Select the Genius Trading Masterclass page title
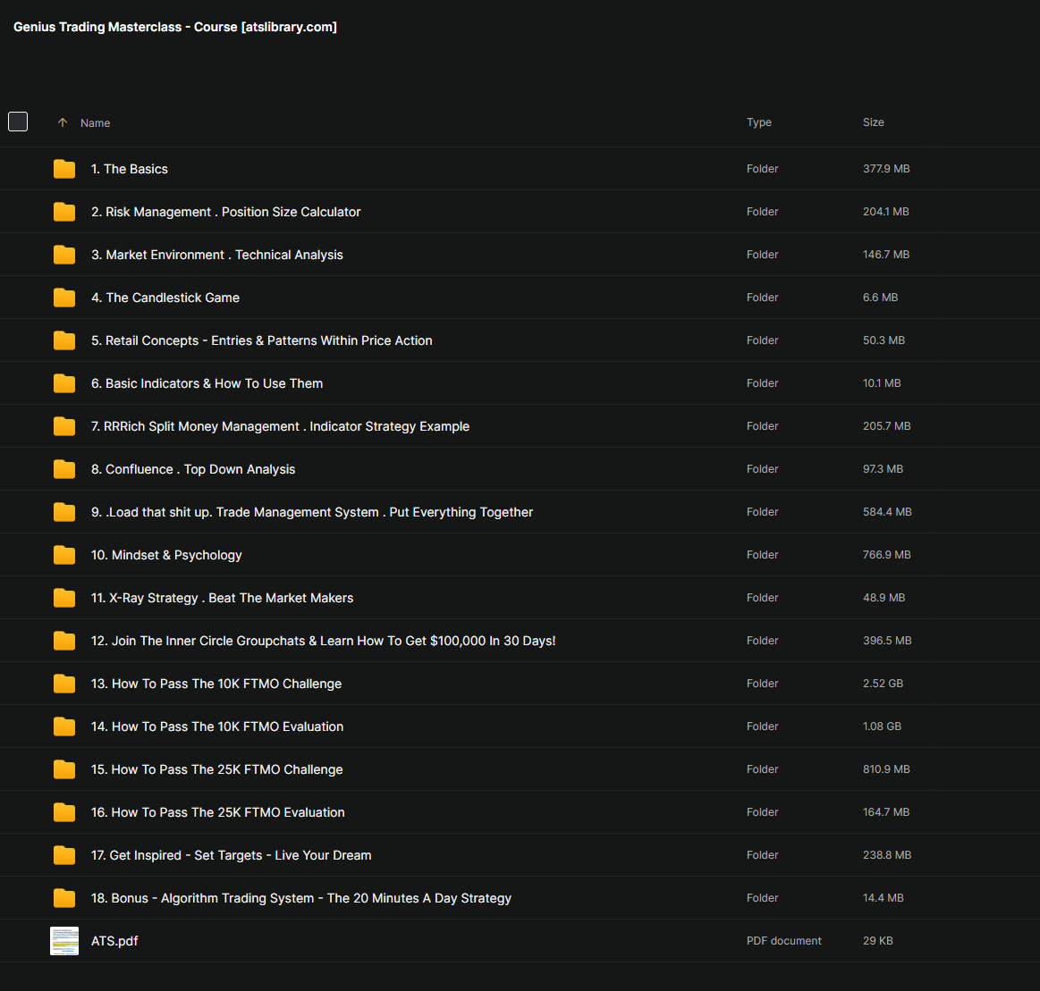Image resolution: width=1040 pixels, height=991 pixels. (x=175, y=27)
